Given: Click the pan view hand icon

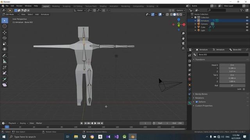Looking at the screenshot, I should pyautogui.click(x=183, y=38).
